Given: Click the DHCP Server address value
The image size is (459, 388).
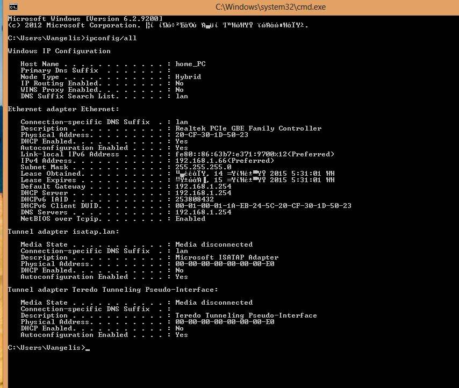Looking at the screenshot, I should [203, 193].
